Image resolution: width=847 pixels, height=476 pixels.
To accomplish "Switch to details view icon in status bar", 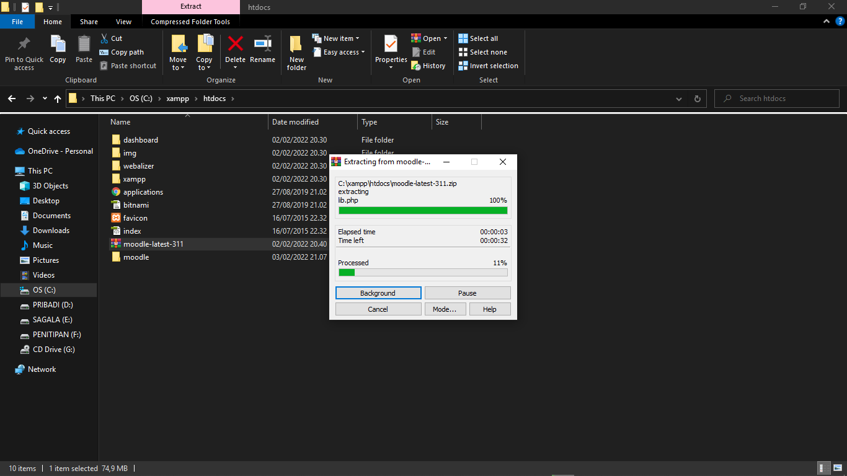I will pyautogui.click(x=825, y=469).
